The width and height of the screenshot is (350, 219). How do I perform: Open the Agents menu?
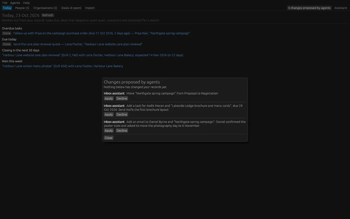pyautogui.click(x=15, y=3)
